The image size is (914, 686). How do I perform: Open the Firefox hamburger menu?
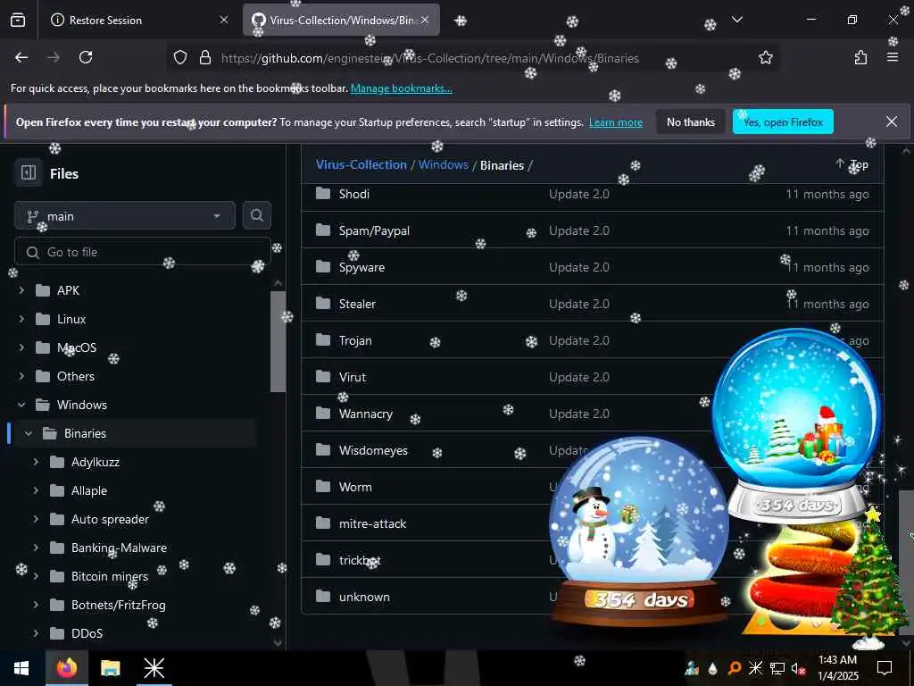coord(893,57)
